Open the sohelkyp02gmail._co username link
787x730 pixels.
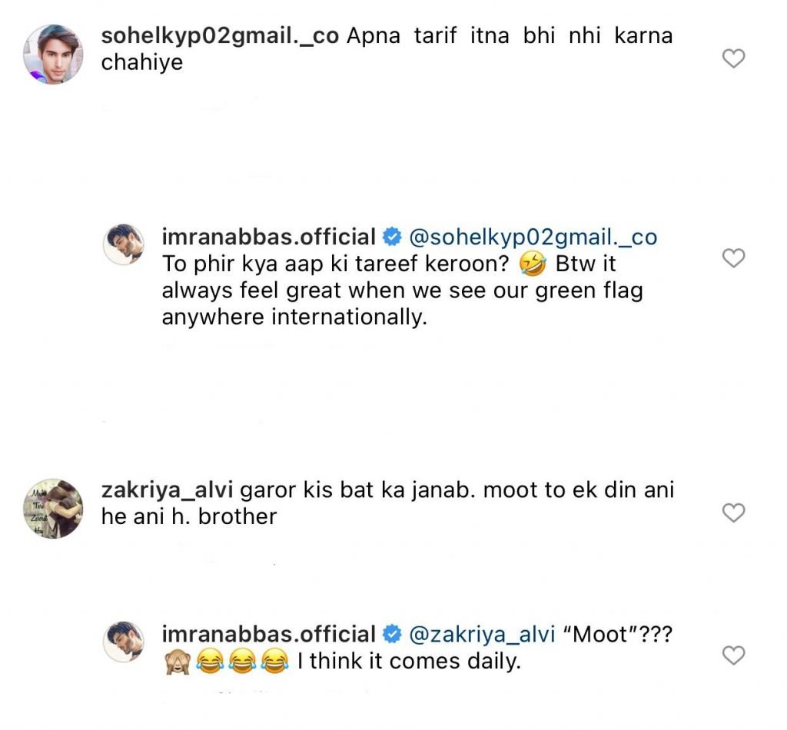(x=220, y=37)
